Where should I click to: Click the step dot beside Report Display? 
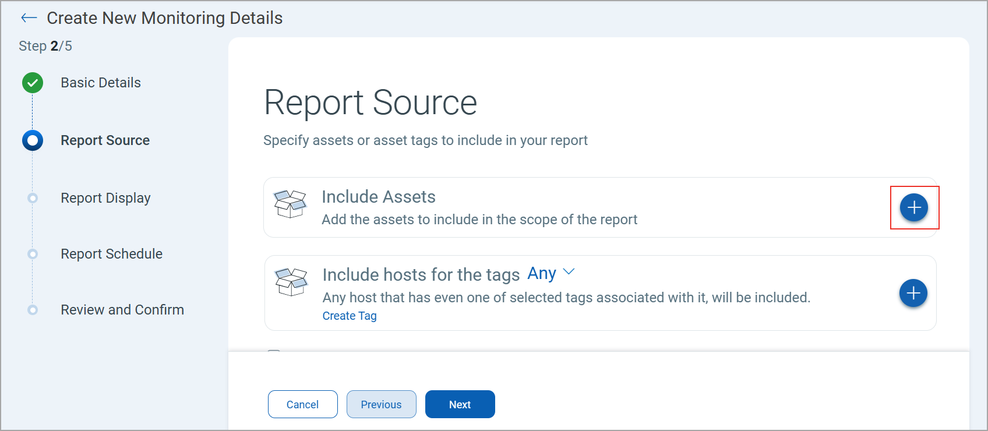click(x=33, y=198)
